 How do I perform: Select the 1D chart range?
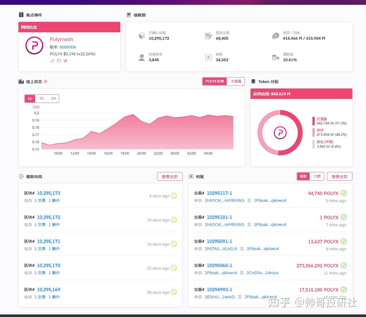pyautogui.click(x=30, y=99)
